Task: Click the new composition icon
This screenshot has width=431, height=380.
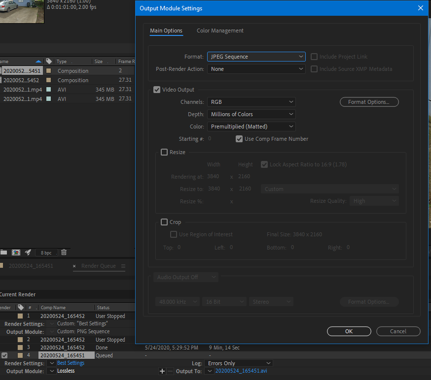Action: [x=16, y=253]
